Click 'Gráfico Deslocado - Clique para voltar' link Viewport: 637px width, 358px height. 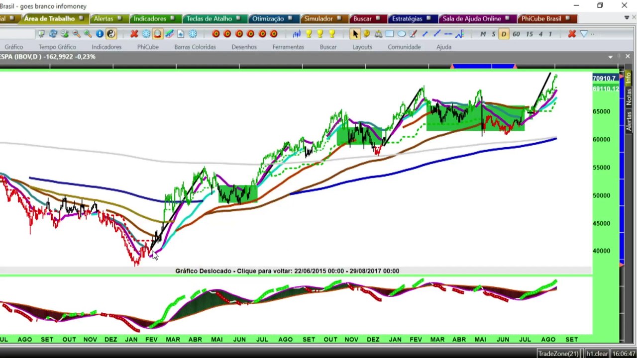[287, 271]
